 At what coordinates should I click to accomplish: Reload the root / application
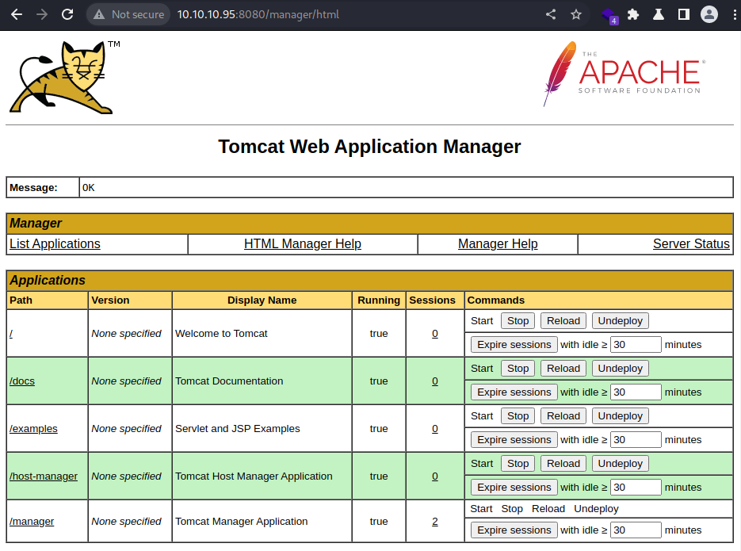click(x=563, y=321)
